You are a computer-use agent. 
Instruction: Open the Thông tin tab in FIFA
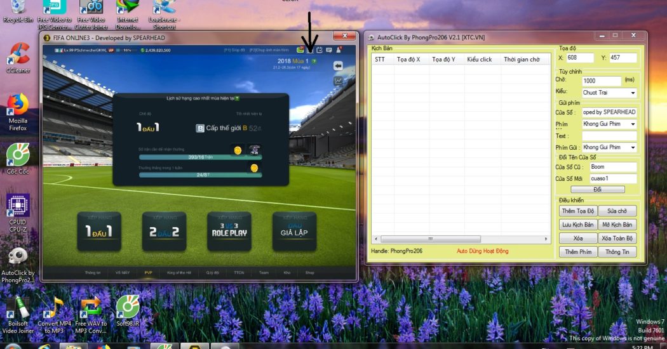tap(92, 272)
